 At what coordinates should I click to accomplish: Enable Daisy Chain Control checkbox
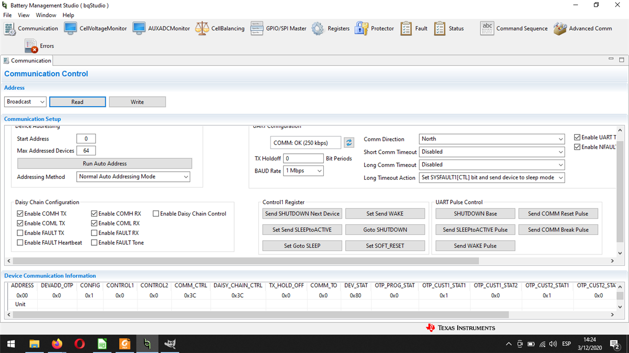[x=155, y=214]
